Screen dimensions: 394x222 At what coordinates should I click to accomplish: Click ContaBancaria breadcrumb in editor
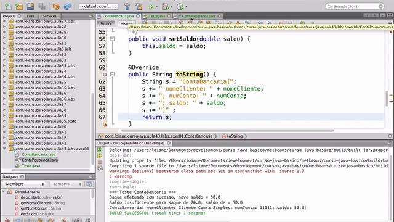(x=159, y=136)
